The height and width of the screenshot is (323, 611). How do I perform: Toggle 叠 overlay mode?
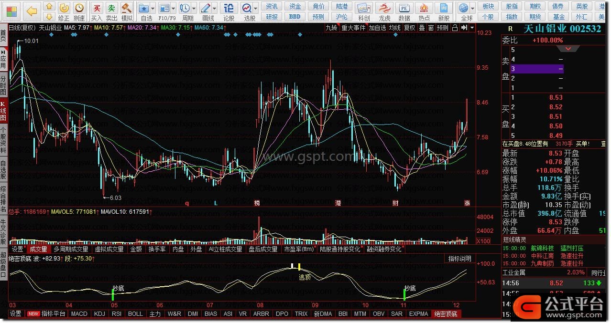pyautogui.click(x=422, y=28)
